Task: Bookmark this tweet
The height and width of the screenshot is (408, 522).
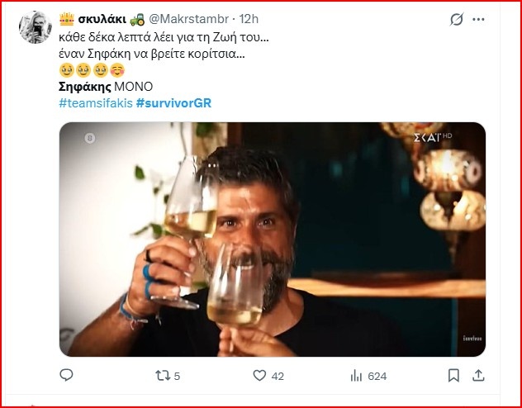Action: click(453, 376)
